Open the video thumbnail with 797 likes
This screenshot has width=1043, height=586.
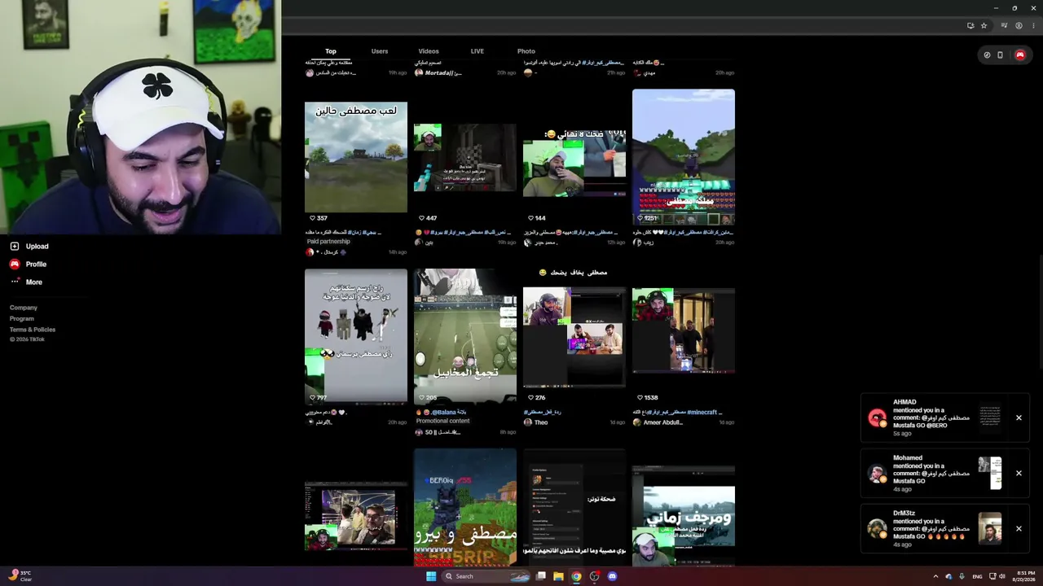pyautogui.click(x=355, y=336)
